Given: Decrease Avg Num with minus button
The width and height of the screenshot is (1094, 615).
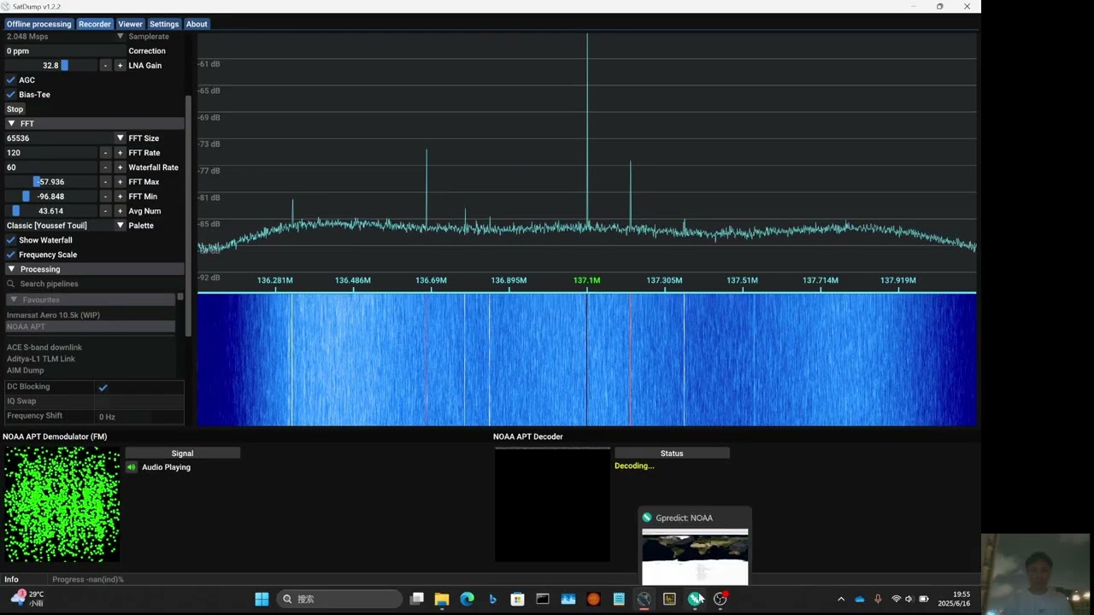Looking at the screenshot, I should click(x=106, y=211).
